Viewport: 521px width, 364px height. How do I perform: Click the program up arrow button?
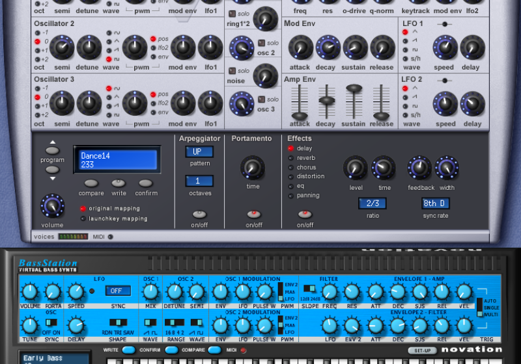point(52,151)
